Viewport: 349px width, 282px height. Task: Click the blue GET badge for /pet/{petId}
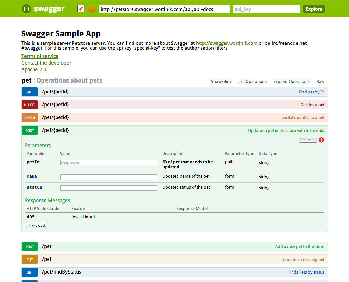pos(30,92)
